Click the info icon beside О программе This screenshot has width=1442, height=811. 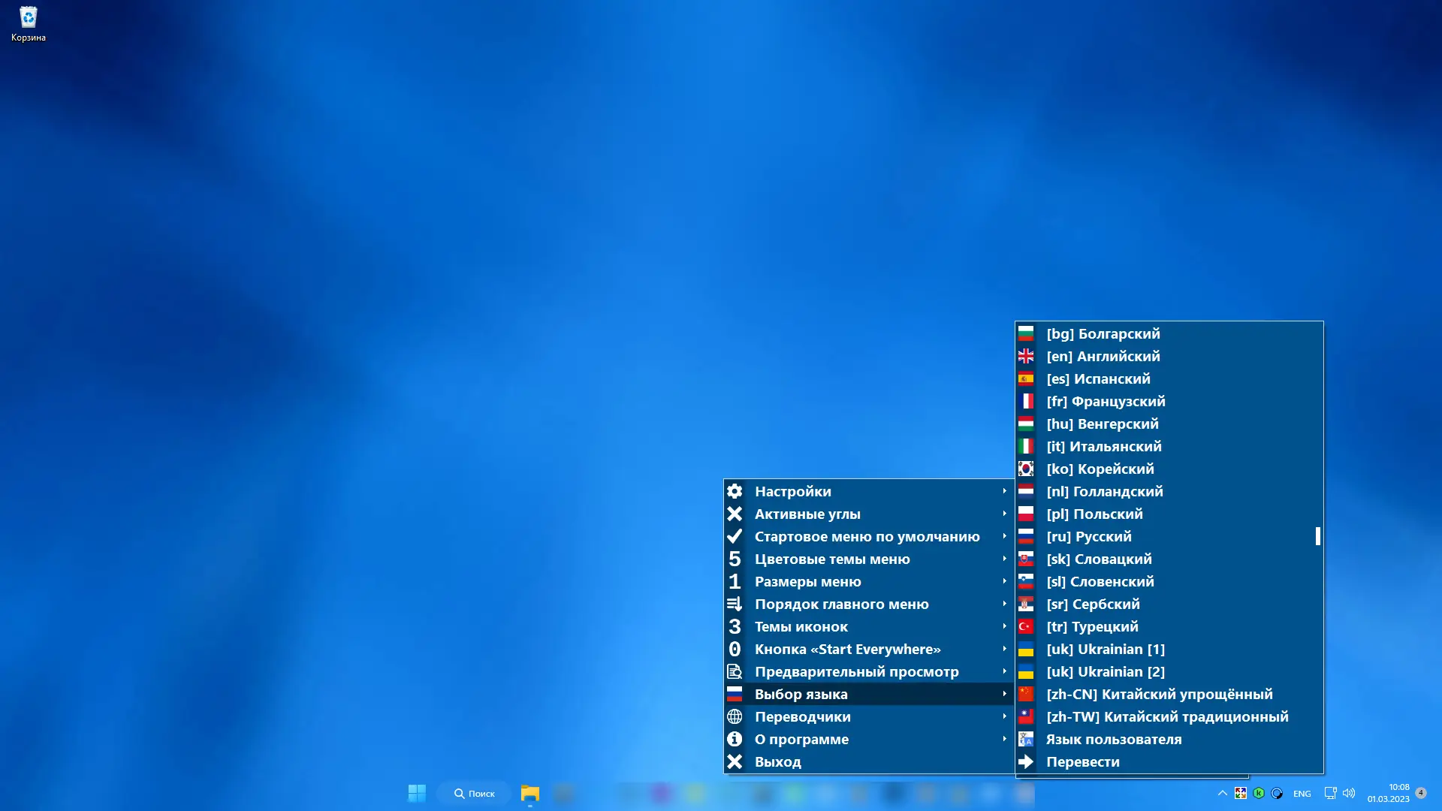click(735, 739)
